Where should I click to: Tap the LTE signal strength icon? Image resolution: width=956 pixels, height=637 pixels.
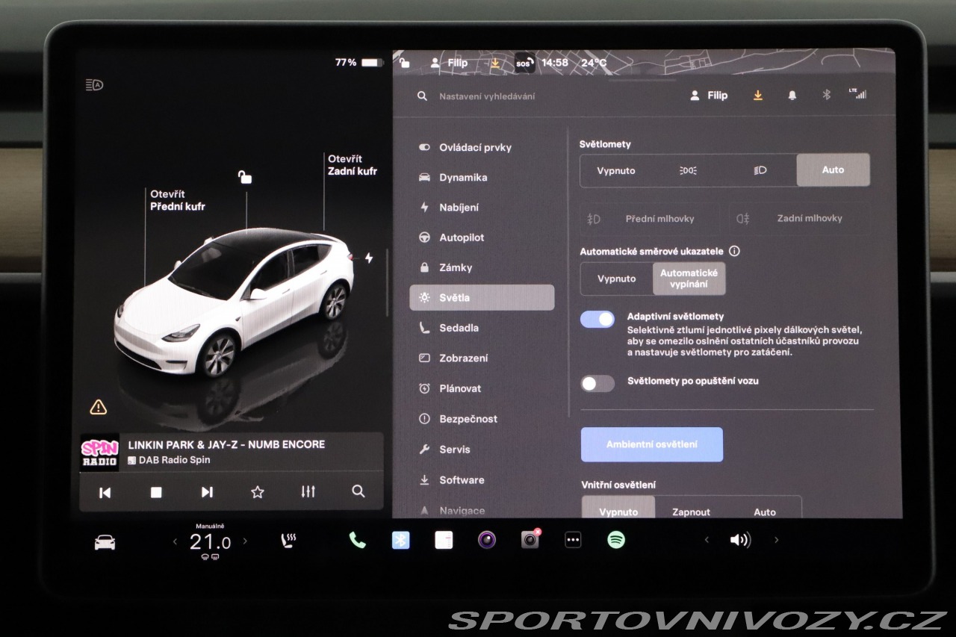click(858, 93)
